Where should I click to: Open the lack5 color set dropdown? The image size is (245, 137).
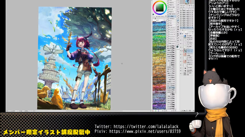158,20
